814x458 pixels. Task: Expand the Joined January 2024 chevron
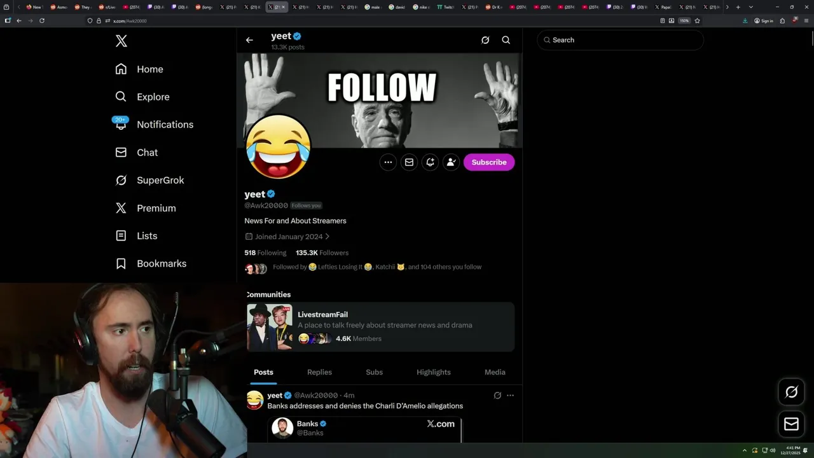coord(328,237)
